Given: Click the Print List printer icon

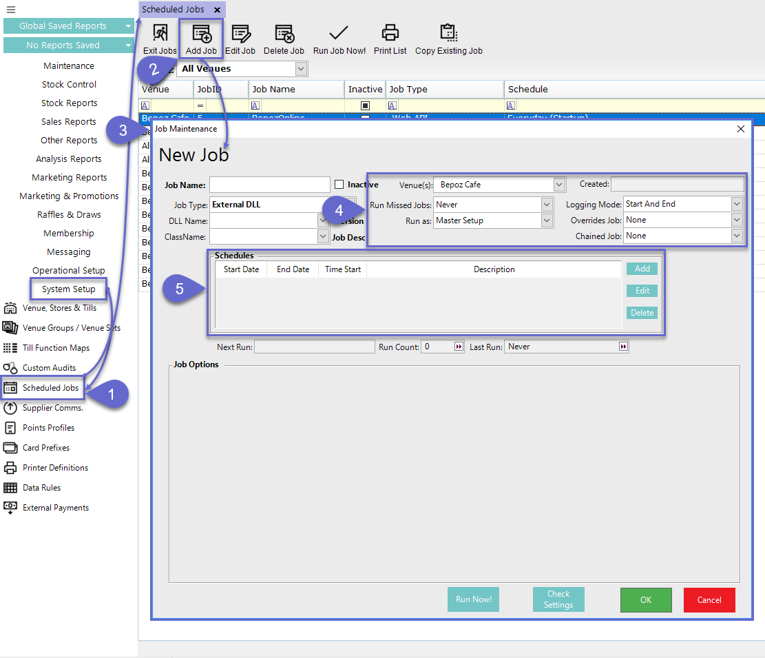Looking at the screenshot, I should pyautogui.click(x=390, y=33).
